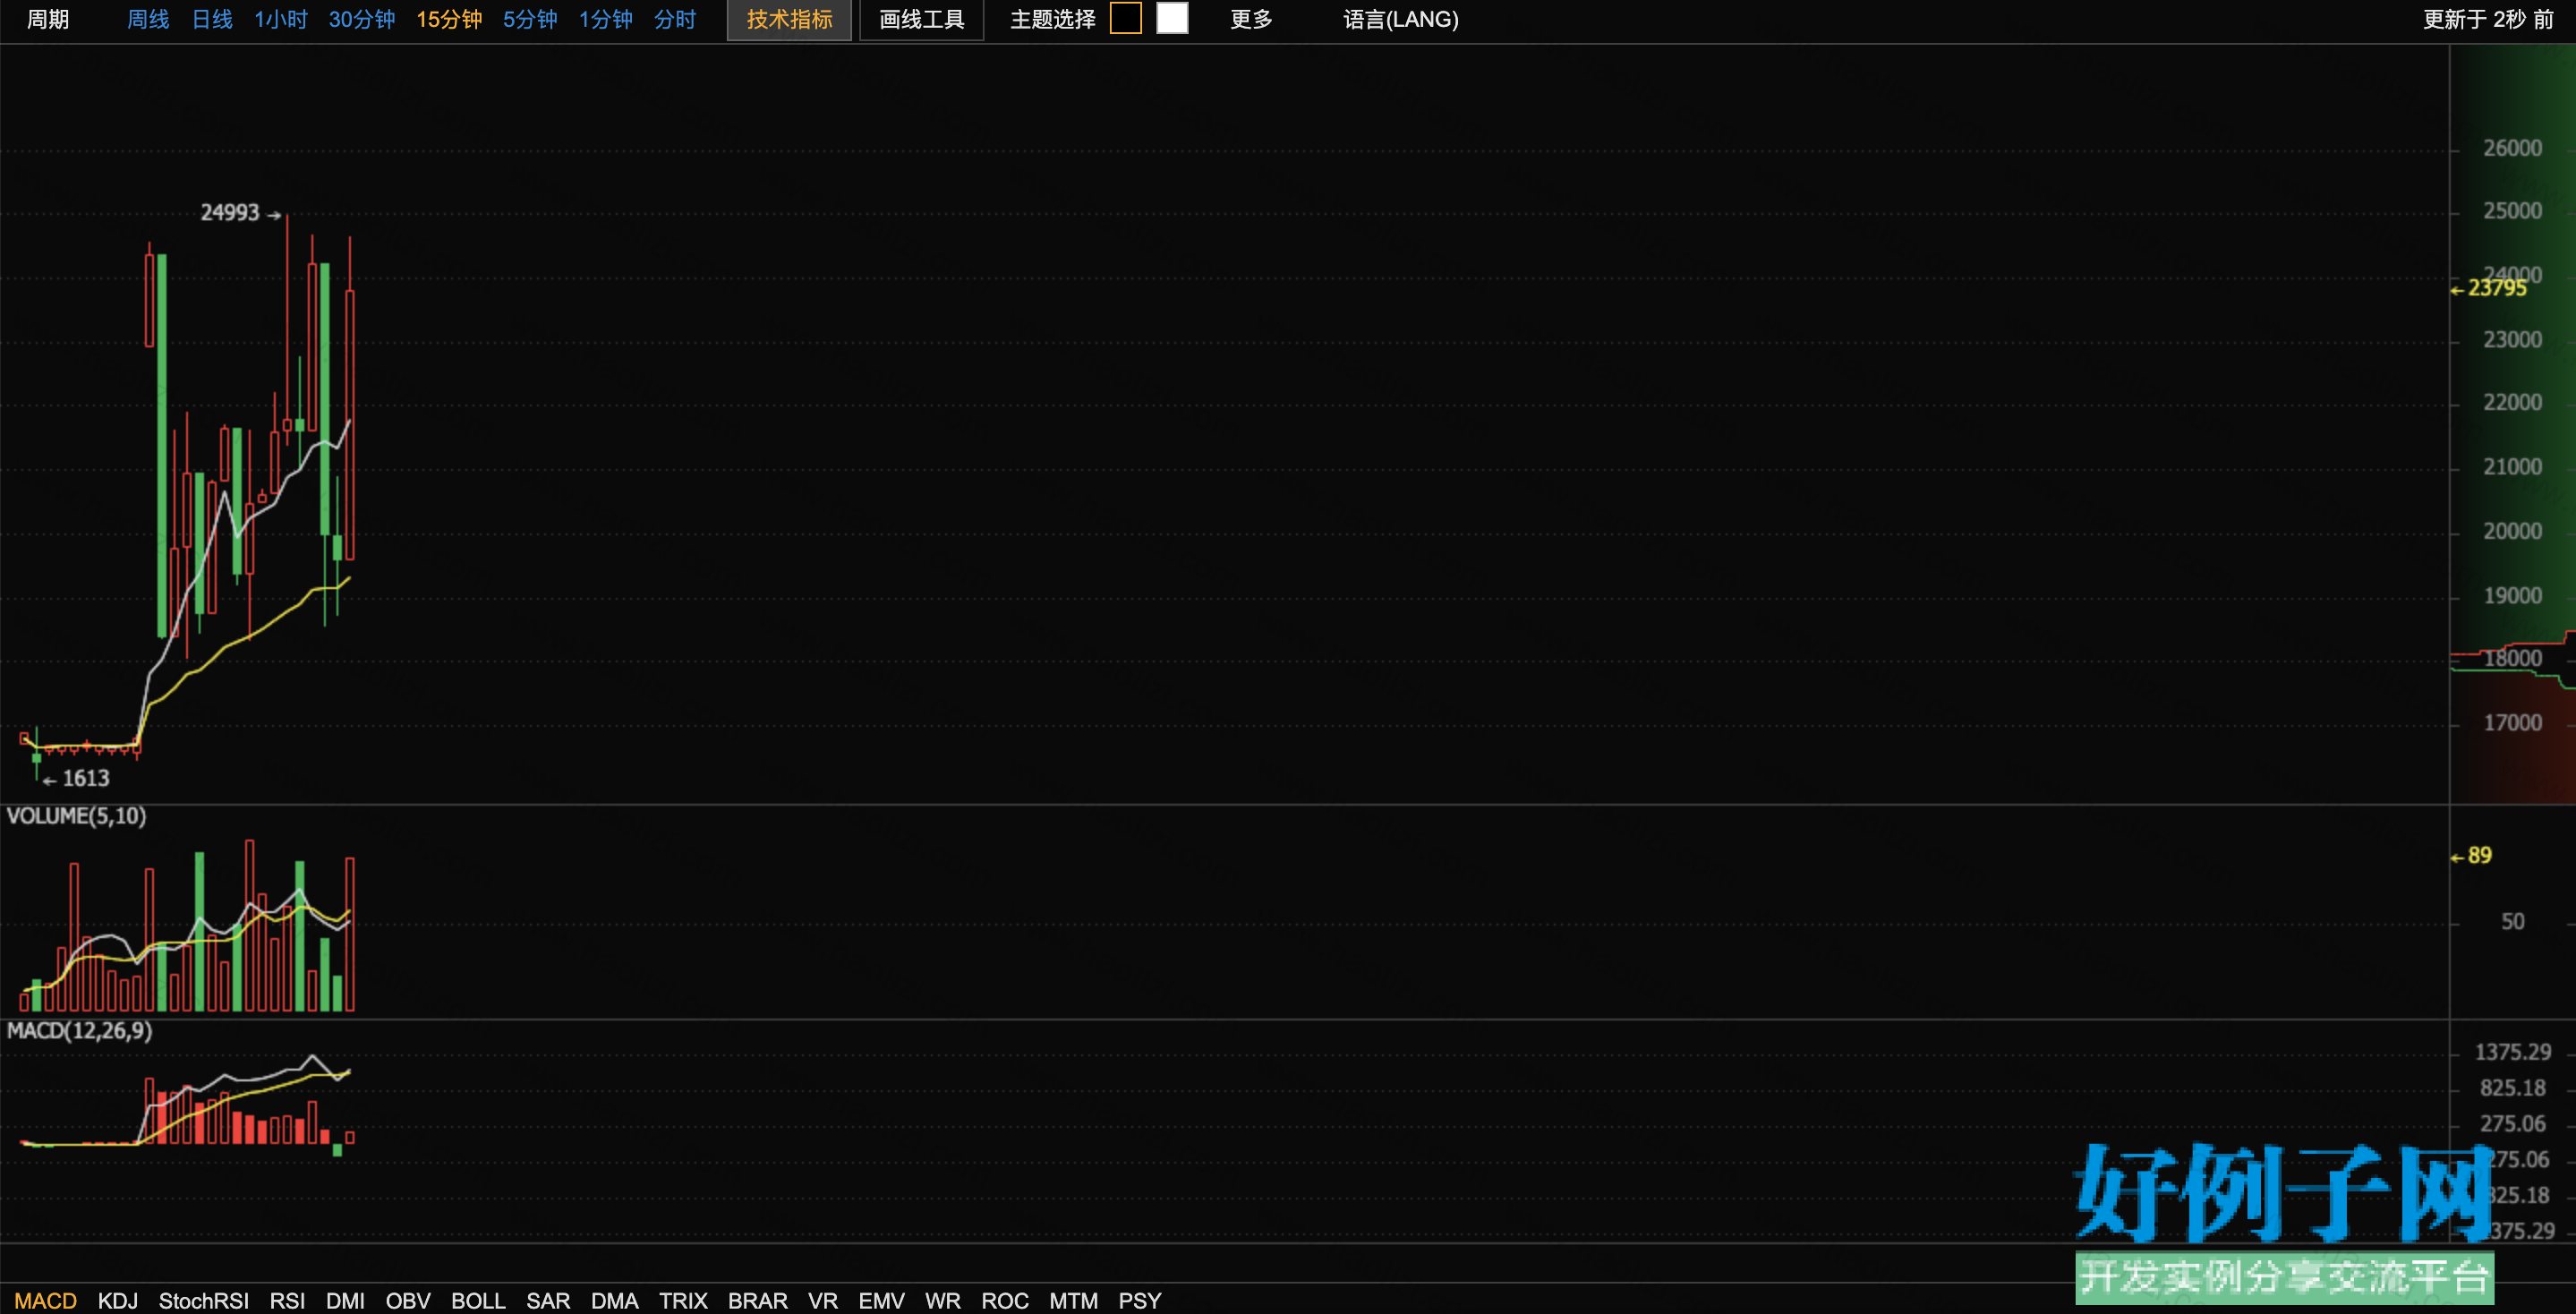The image size is (2576, 1314).
Task: Click the 825.18 MACD axis label
Action: [x=2512, y=1088]
